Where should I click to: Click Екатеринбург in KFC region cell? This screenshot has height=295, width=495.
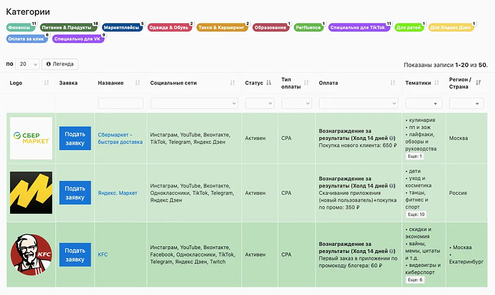(466, 261)
